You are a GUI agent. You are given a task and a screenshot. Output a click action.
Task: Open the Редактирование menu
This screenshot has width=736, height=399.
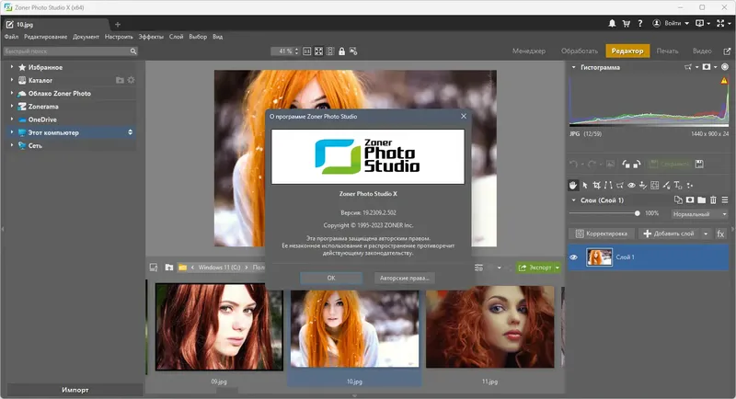click(x=45, y=37)
